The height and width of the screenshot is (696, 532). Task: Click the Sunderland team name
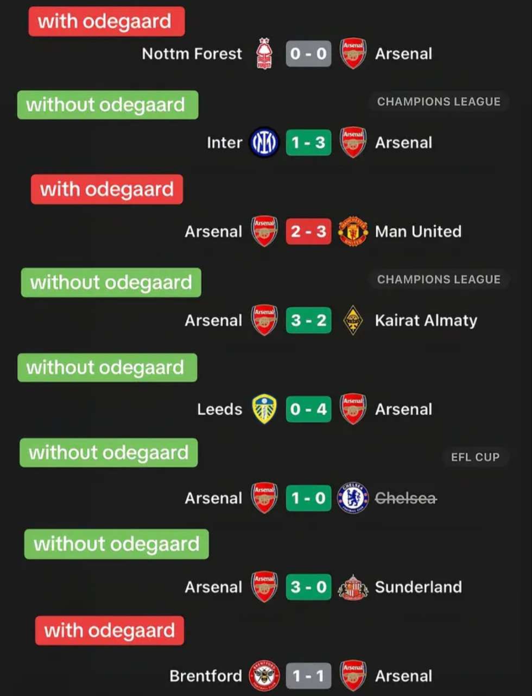[x=418, y=587]
